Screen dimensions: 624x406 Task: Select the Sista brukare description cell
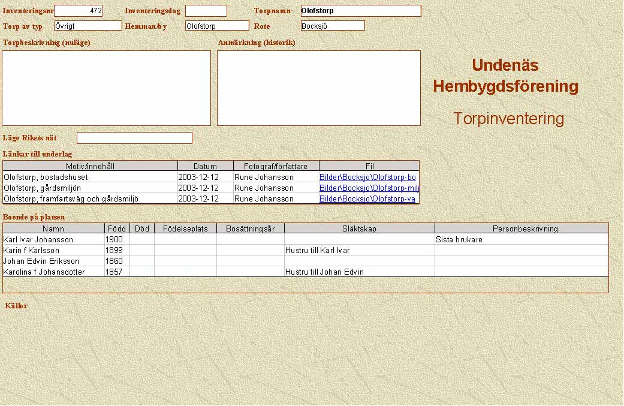pos(521,240)
